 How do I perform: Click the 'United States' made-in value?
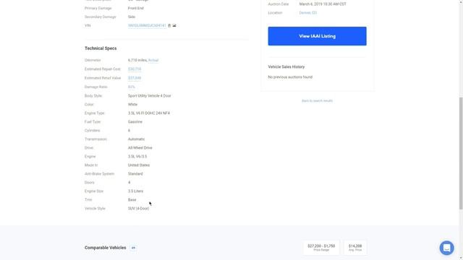139,165
